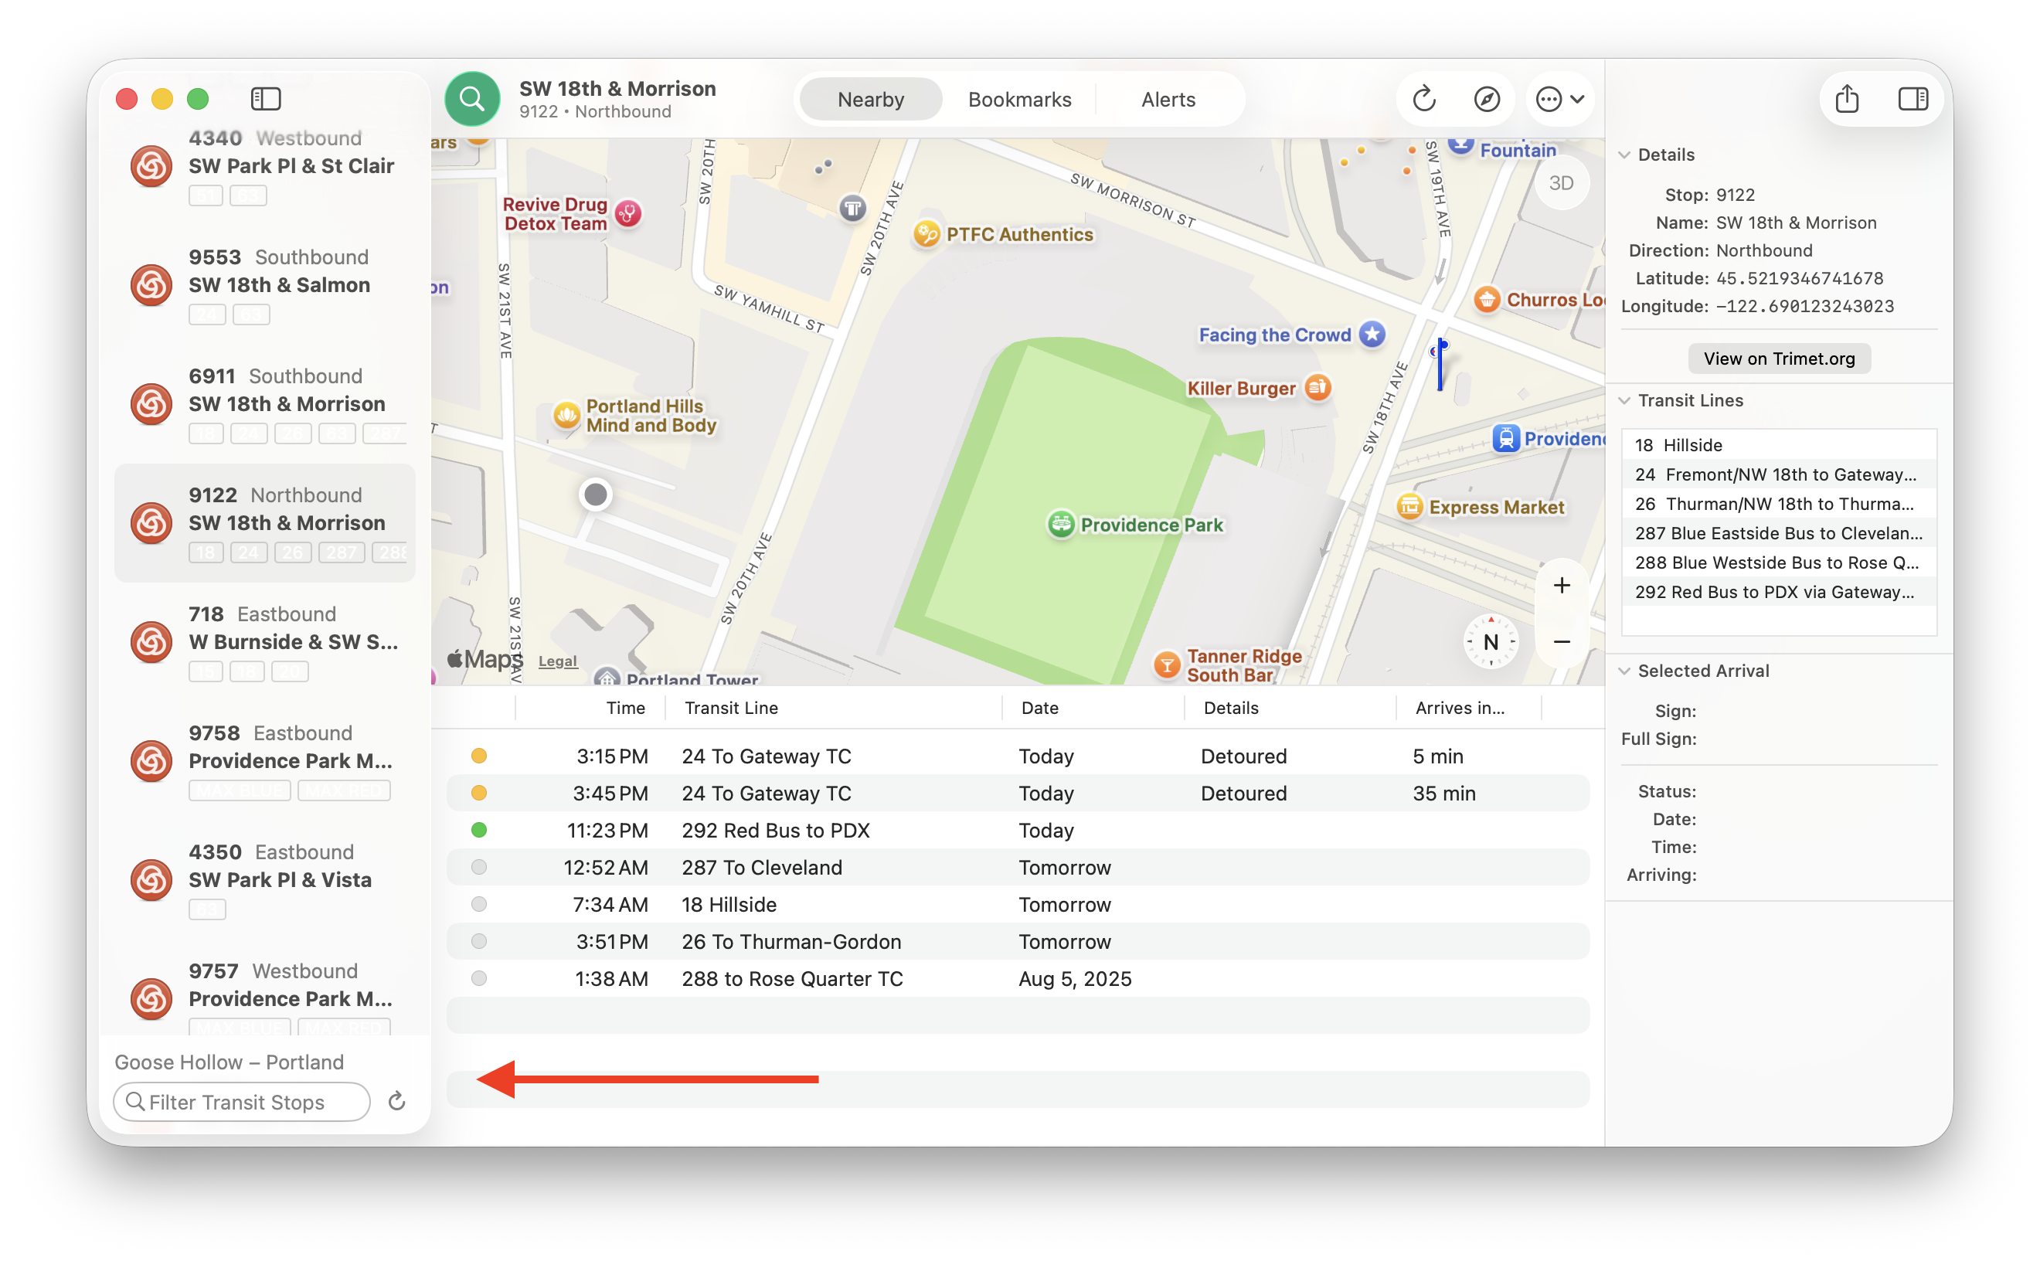Select the 3:15 PM 24 To Gateway TC arrival
This screenshot has height=1261, width=2040.
point(1018,756)
